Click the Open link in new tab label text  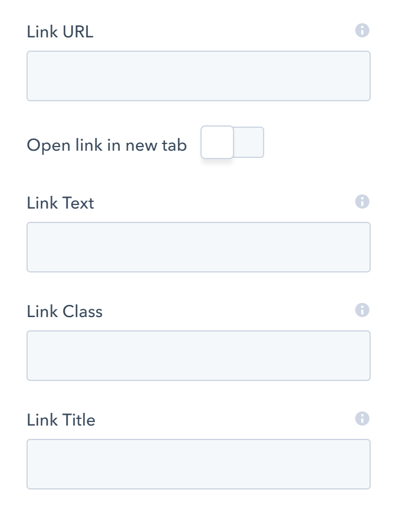click(106, 145)
